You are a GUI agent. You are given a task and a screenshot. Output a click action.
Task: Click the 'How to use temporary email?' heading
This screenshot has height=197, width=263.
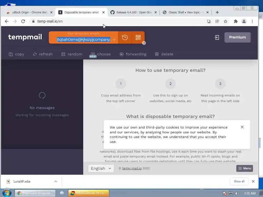click(171, 70)
